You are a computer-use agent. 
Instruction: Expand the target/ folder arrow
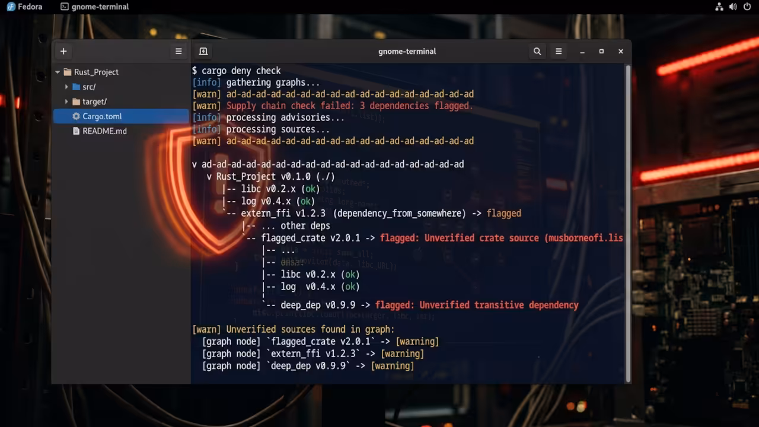coord(66,101)
